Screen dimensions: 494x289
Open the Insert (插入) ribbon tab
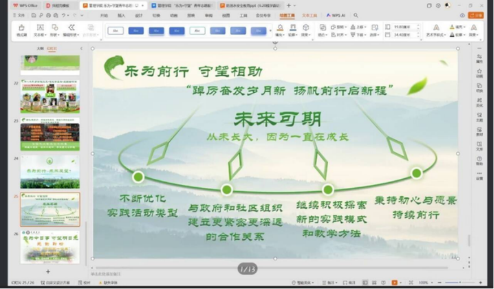pyautogui.click(x=121, y=15)
